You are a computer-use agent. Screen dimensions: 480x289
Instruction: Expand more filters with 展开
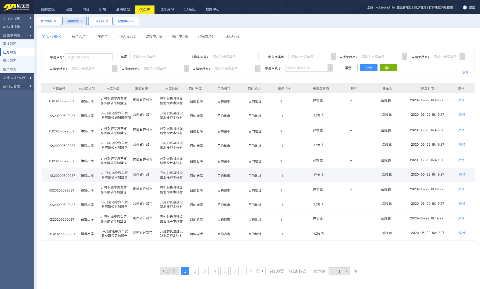pyautogui.click(x=466, y=72)
